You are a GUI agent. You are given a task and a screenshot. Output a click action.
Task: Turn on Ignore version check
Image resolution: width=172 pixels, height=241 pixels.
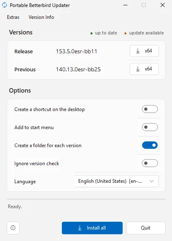coord(150,163)
